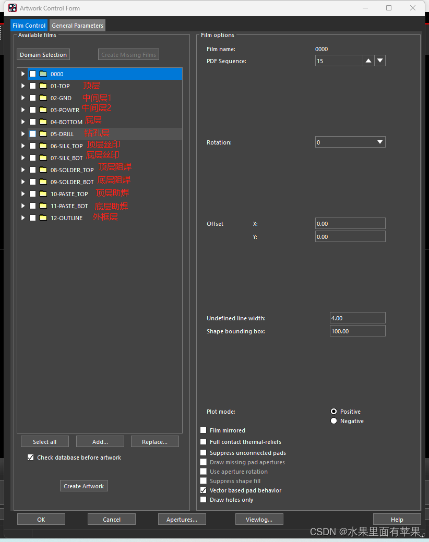This screenshot has height=542, width=429.
Task: Open the Rotation dropdown
Action: pyautogui.click(x=350, y=142)
